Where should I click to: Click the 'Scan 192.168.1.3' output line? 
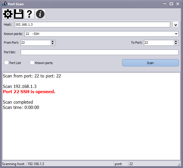(x=20, y=86)
